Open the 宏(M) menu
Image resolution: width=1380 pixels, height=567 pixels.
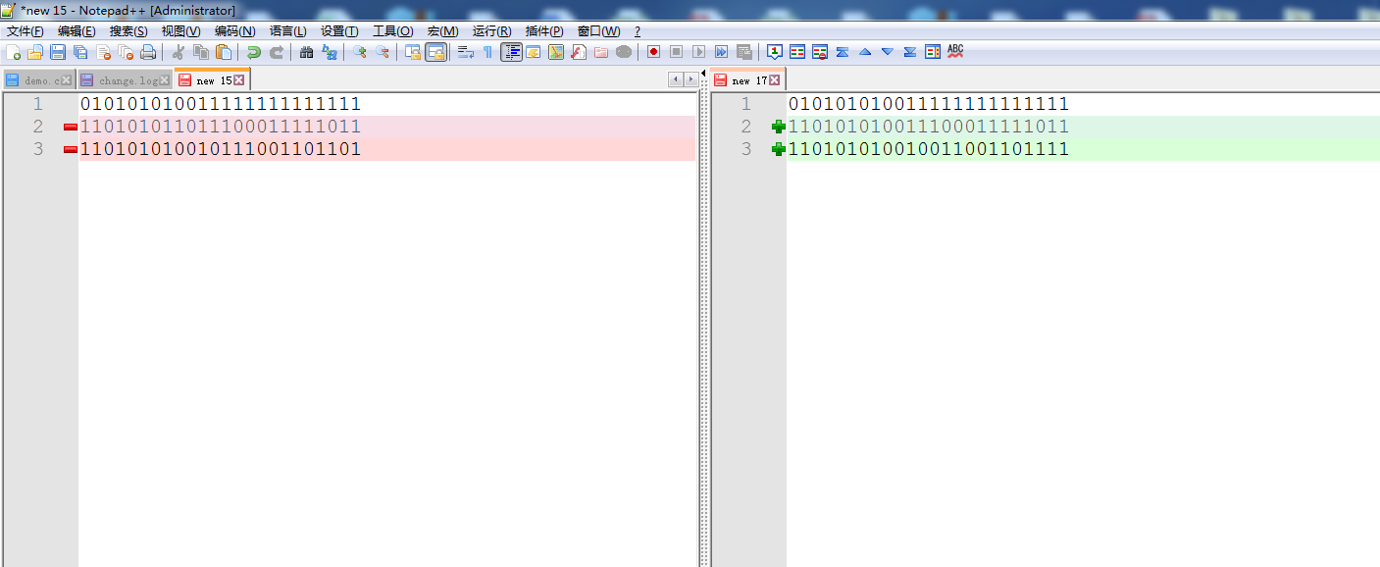point(443,31)
